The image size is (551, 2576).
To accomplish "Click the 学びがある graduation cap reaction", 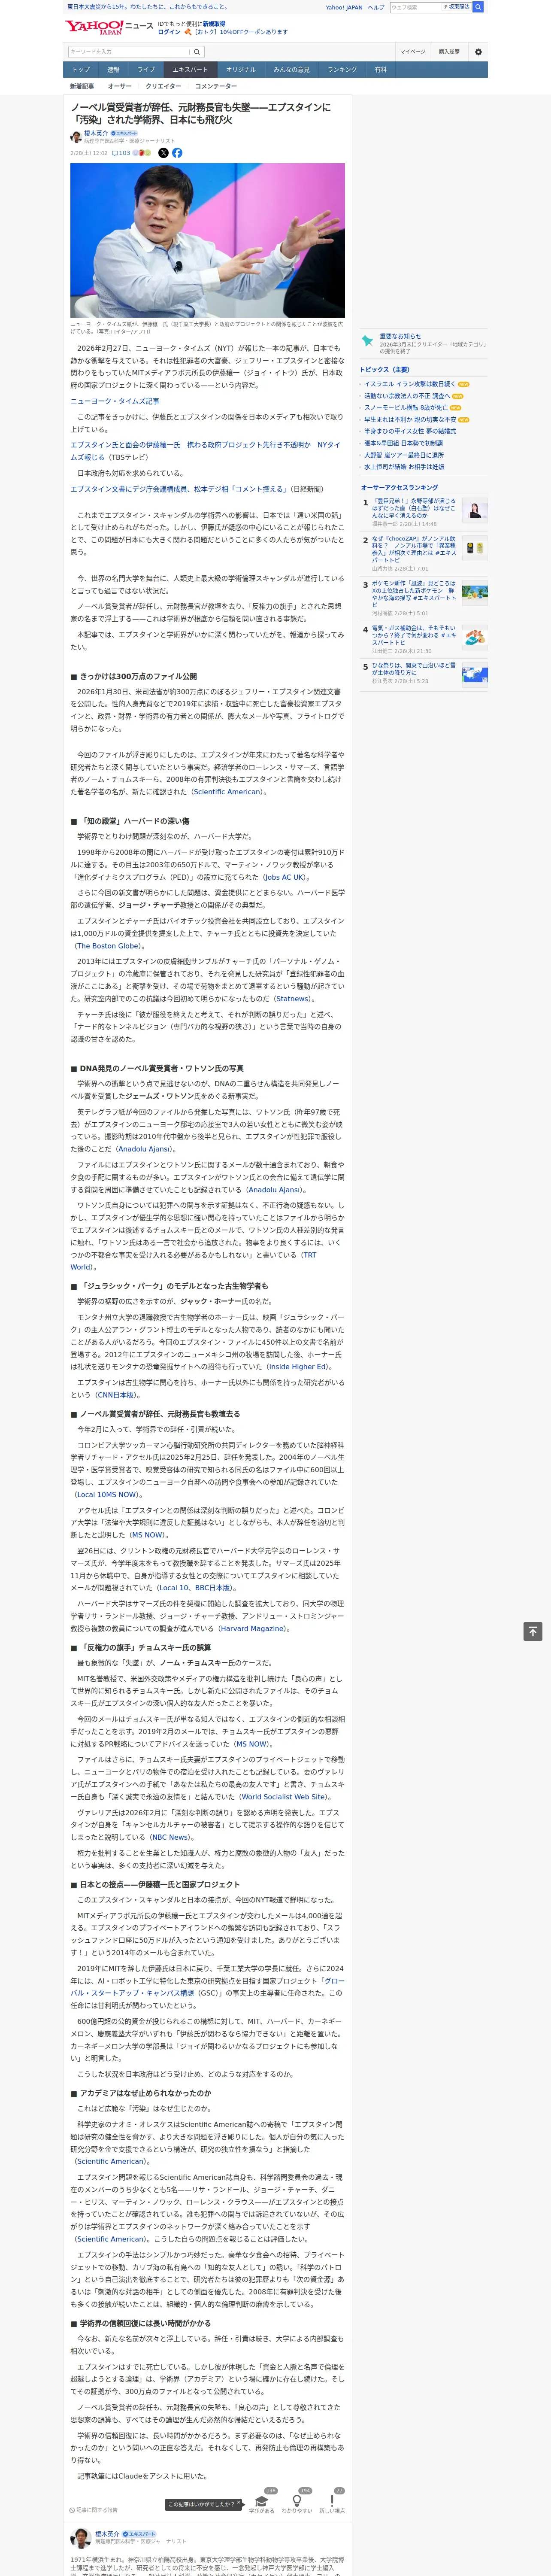I will tap(262, 2500).
